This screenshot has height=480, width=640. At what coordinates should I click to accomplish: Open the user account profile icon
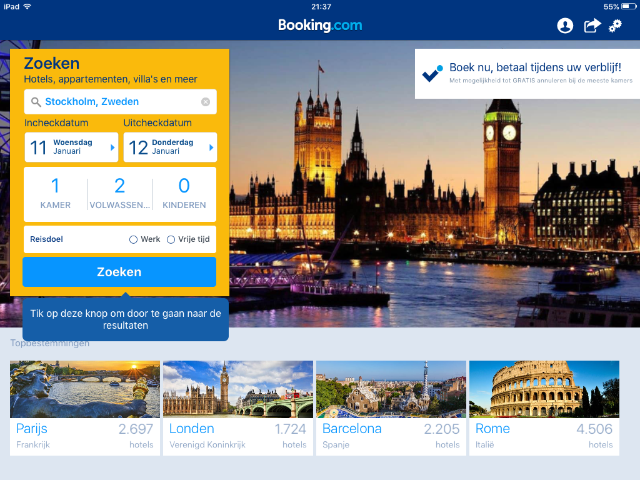(565, 26)
